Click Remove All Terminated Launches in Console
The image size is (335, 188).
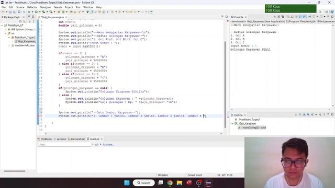(283, 17)
